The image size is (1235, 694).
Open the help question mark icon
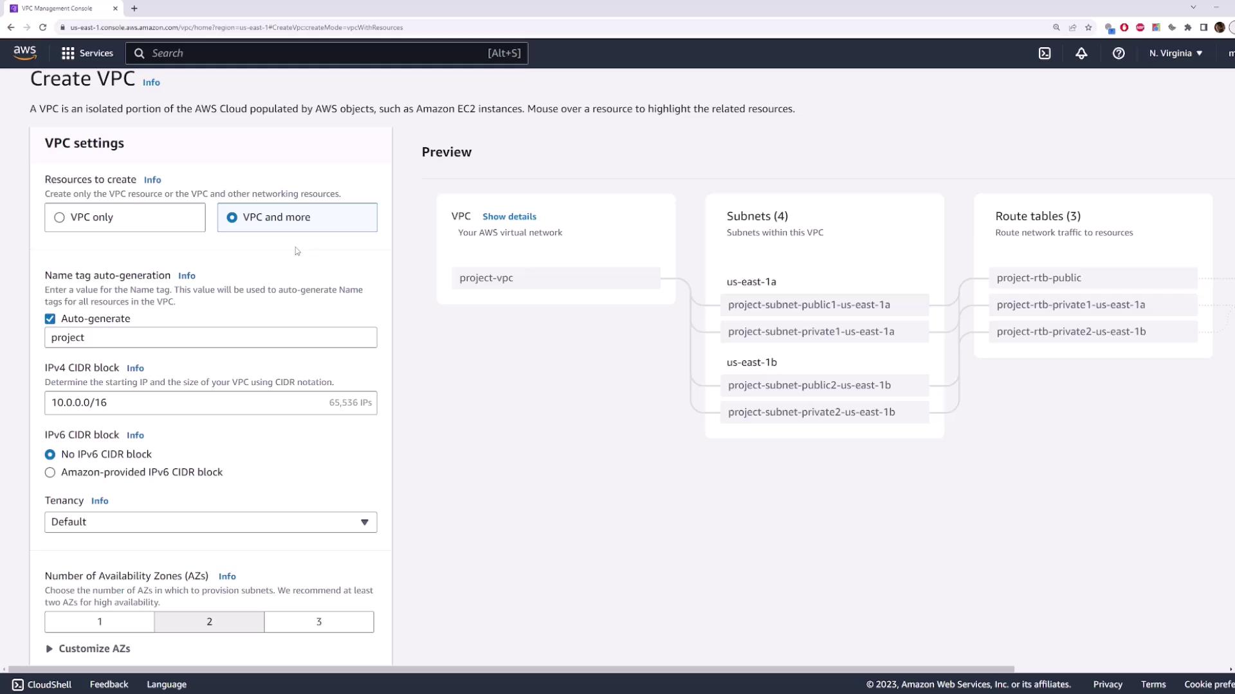(x=1119, y=53)
